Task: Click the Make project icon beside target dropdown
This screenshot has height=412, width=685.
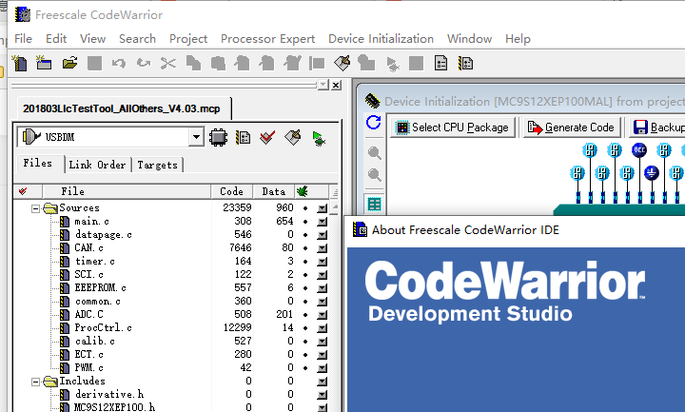Action: click(292, 138)
